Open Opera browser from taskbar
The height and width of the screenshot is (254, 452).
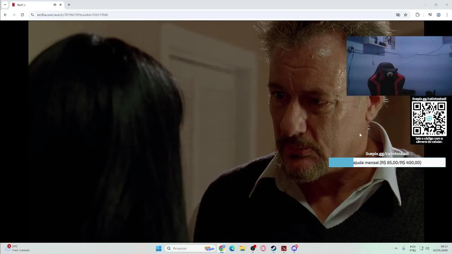pyautogui.click(x=263, y=248)
